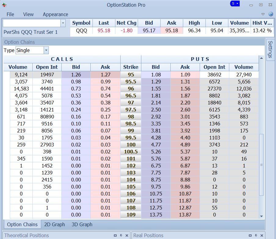Viewport: 276px width, 239px height.
Task: Maximize the Theoretical Positions panel
Action: (115, 235)
